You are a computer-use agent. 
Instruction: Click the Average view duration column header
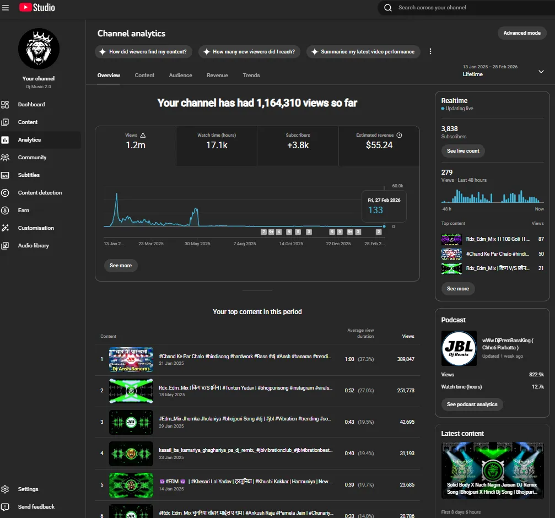(360, 333)
